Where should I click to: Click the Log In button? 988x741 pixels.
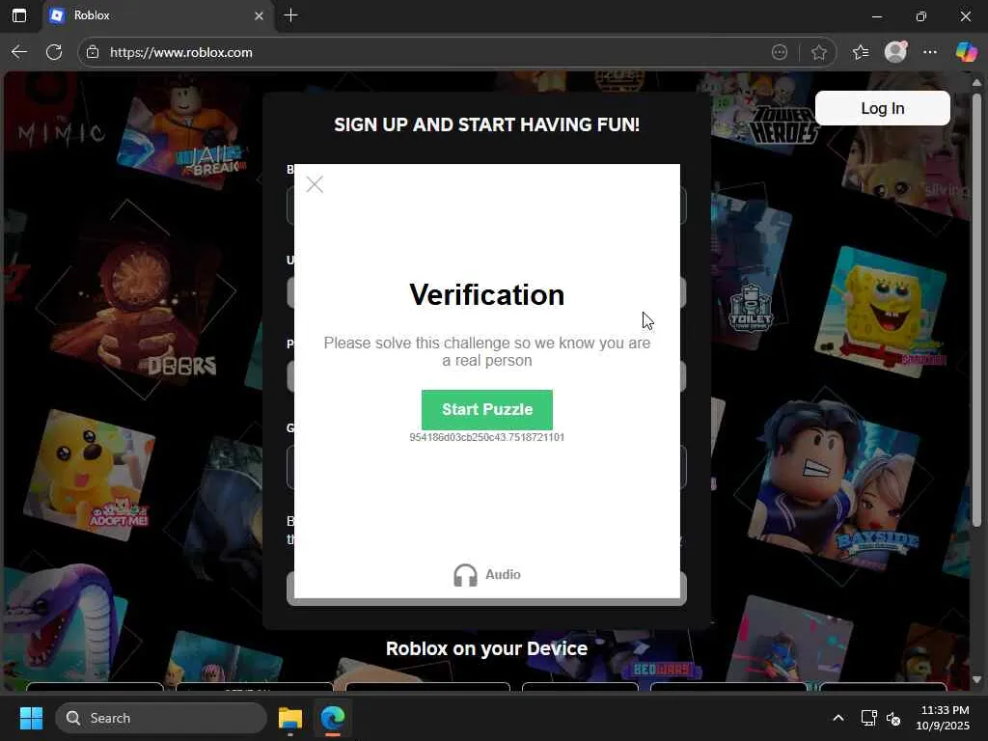click(x=882, y=108)
